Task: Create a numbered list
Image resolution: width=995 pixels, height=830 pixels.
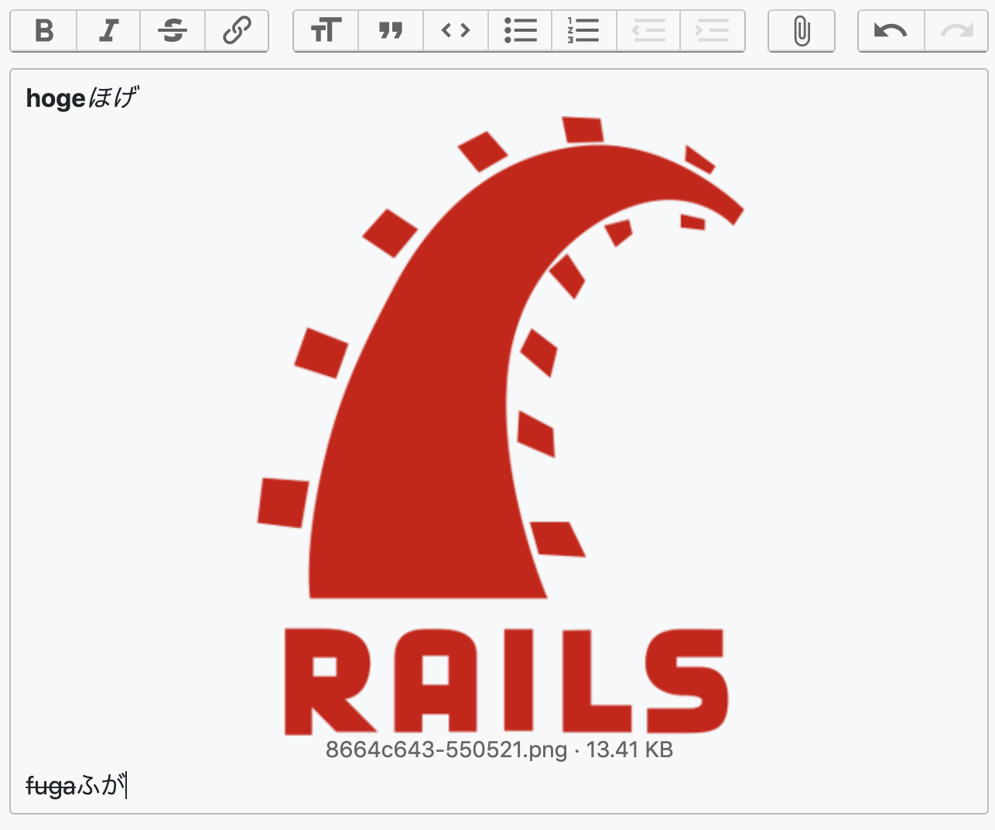Action: pyautogui.click(x=584, y=31)
